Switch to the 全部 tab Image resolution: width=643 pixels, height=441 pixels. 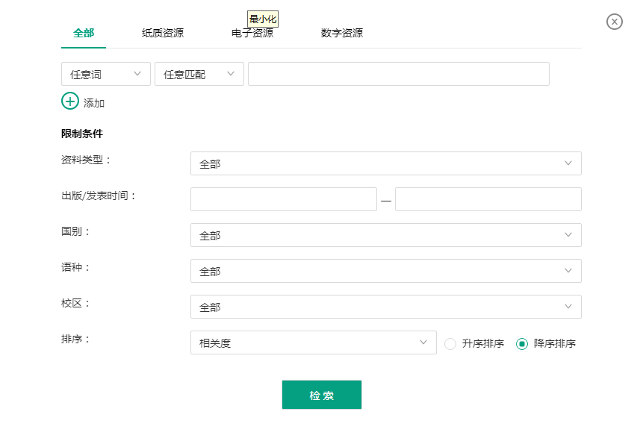(84, 33)
